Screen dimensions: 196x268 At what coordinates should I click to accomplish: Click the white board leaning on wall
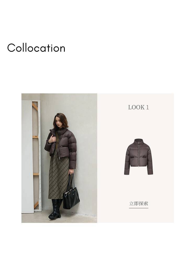pyautogui.click(x=27, y=157)
